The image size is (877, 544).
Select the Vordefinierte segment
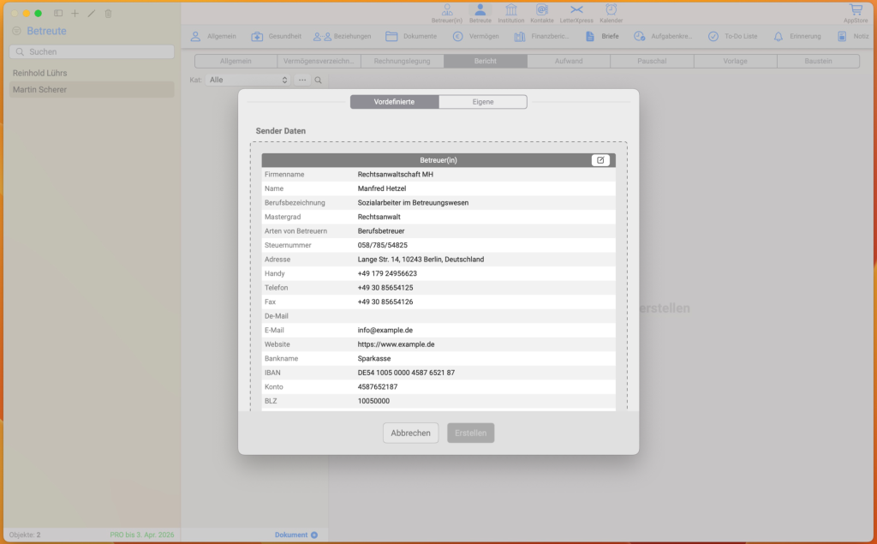pyautogui.click(x=394, y=102)
